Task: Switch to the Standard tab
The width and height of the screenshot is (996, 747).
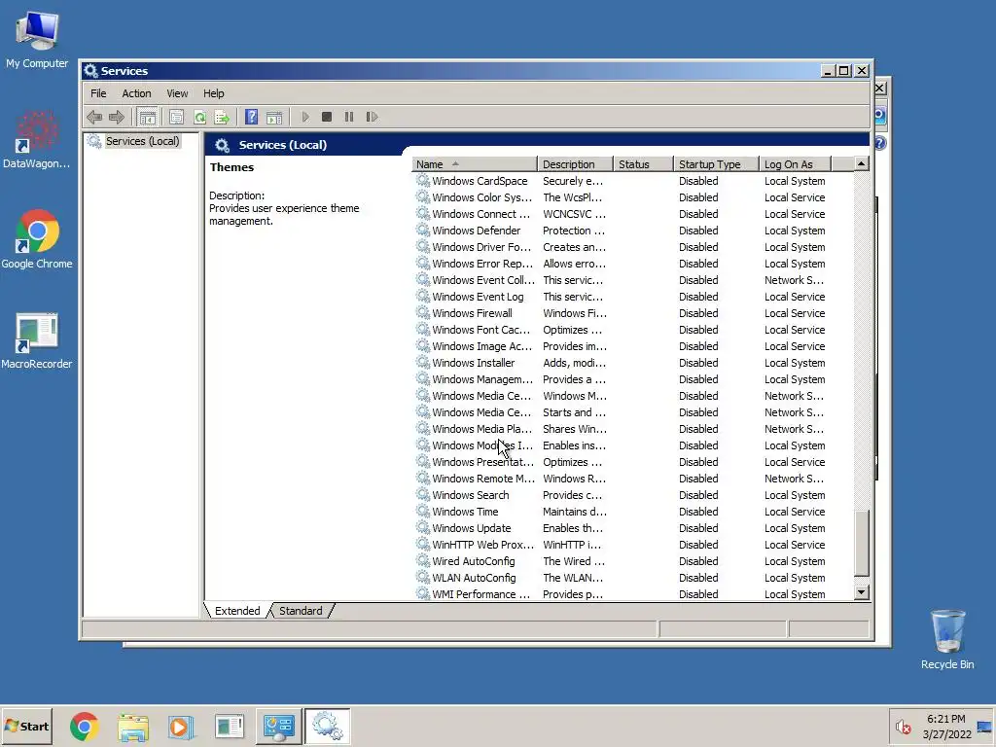Action: coord(302,611)
